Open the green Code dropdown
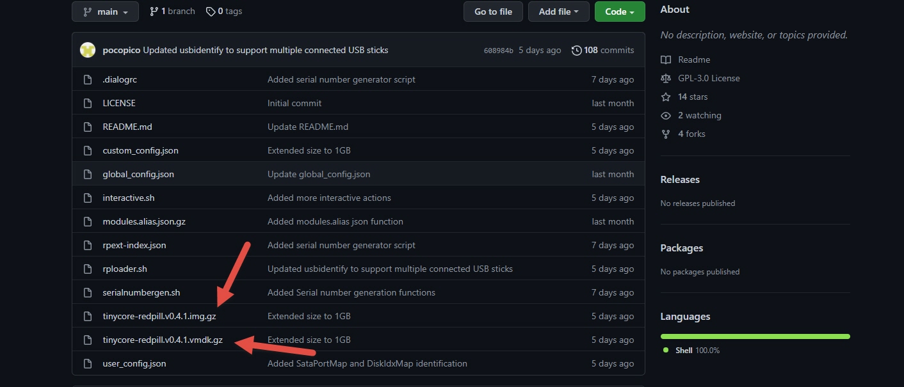 tap(619, 12)
